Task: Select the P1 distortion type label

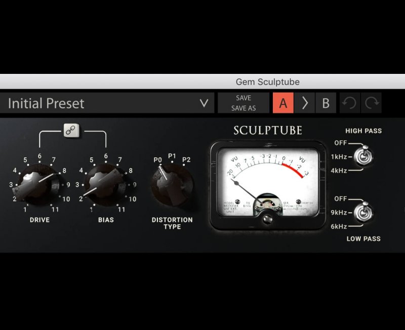Action: pyautogui.click(x=172, y=156)
